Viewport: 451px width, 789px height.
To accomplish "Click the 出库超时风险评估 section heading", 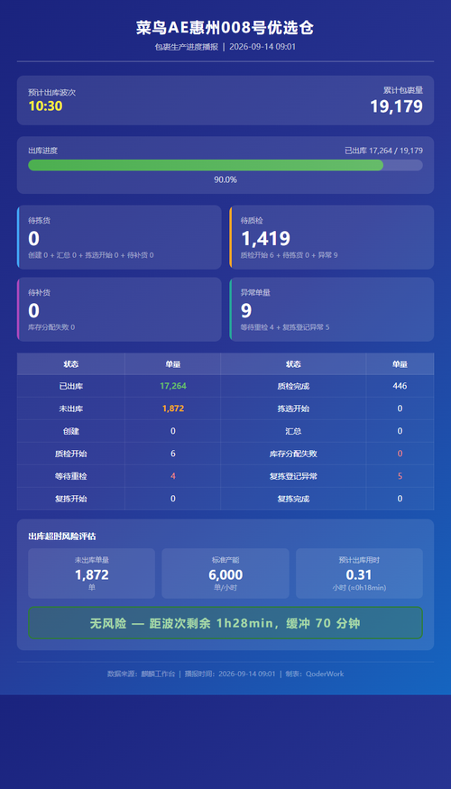I will 62,537.
